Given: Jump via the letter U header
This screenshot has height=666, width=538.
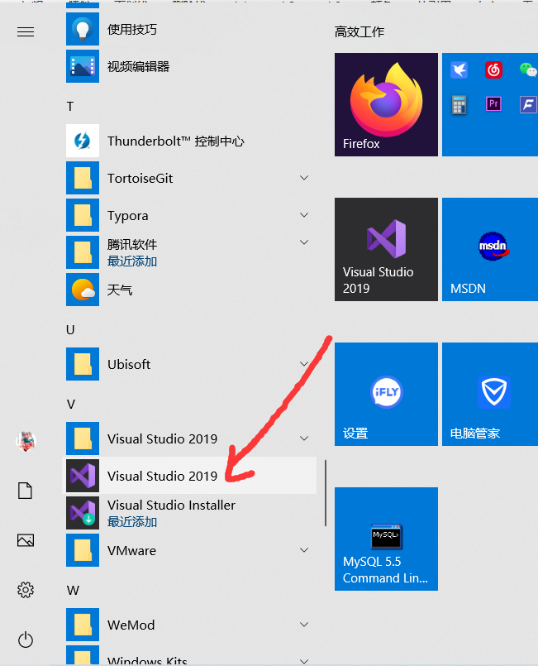Looking at the screenshot, I should coord(70,329).
